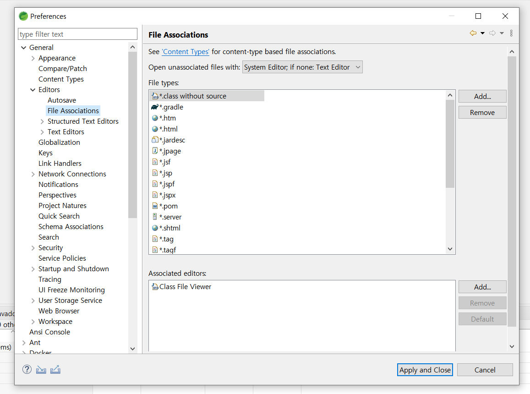Open the Content Types preference page
The width and height of the screenshot is (530, 394).
(61, 79)
